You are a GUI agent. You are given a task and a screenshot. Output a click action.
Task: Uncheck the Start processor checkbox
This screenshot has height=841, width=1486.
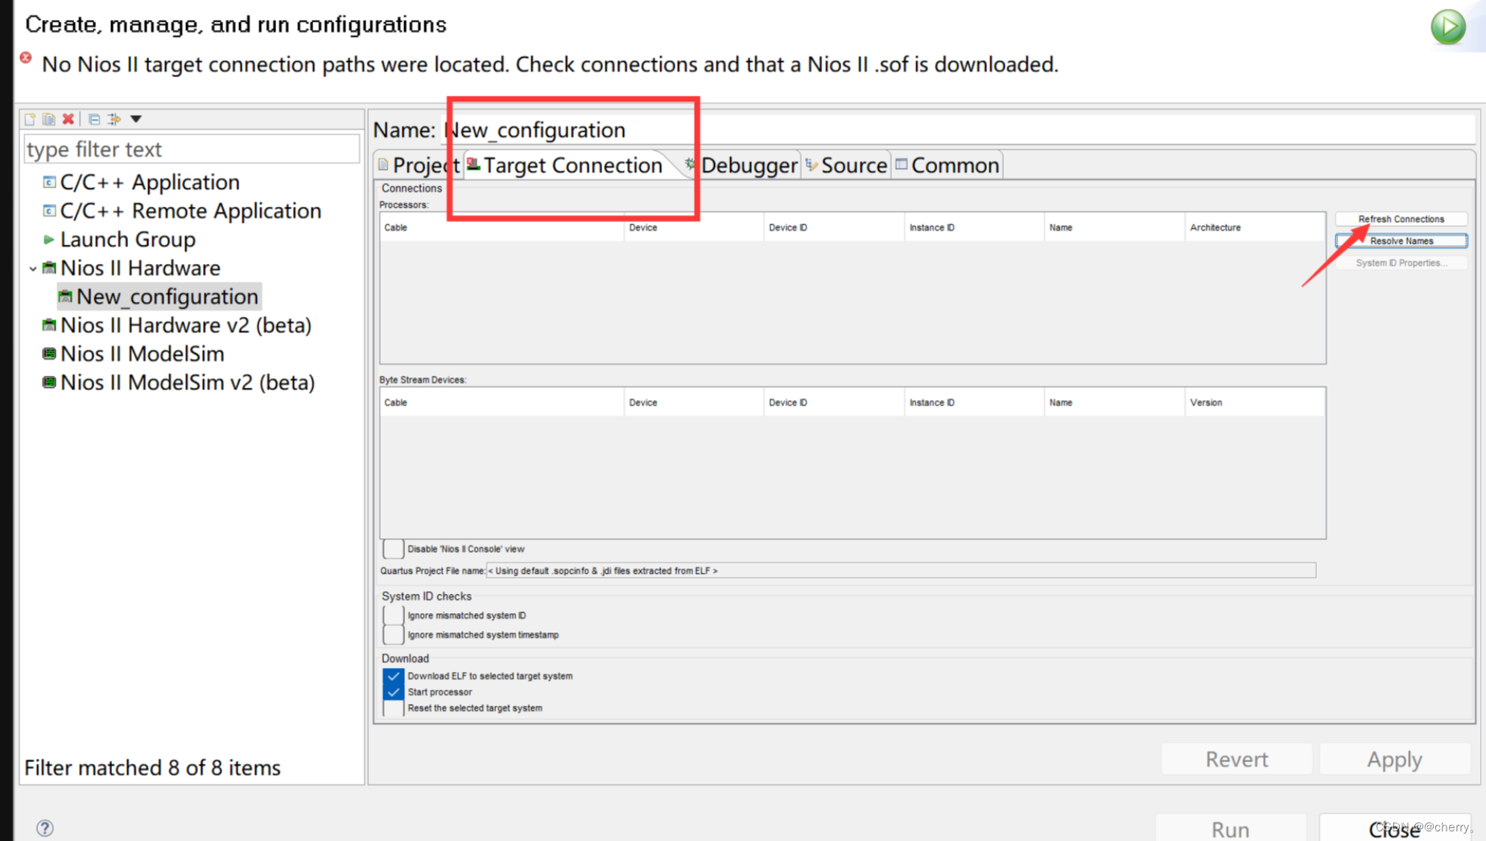point(393,692)
